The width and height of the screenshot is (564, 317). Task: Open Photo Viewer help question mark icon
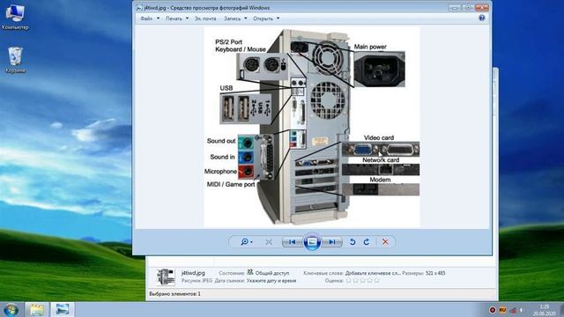[482, 18]
